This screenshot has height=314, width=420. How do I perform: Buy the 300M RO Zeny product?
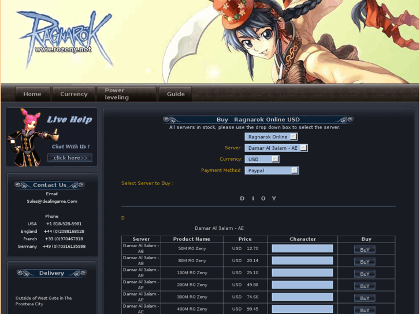(365, 298)
